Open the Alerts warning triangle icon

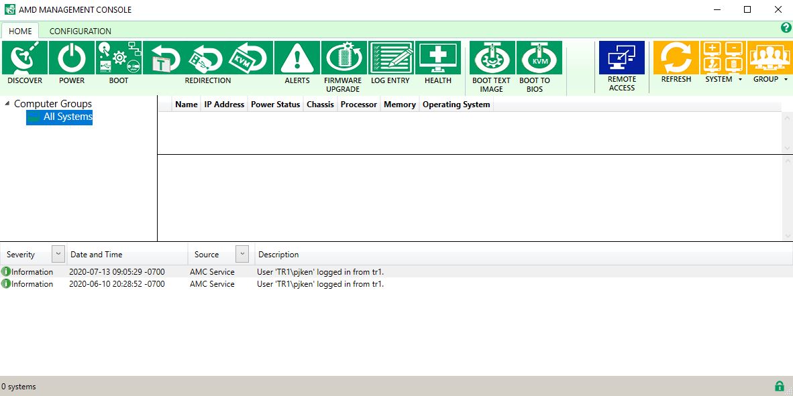[297, 58]
